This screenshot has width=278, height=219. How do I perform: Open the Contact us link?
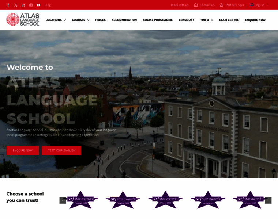(204, 5)
